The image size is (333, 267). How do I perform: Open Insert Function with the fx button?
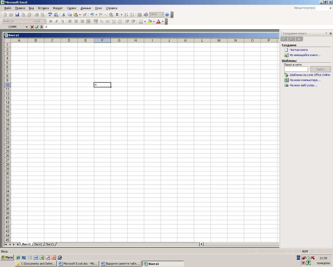pos(42,27)
